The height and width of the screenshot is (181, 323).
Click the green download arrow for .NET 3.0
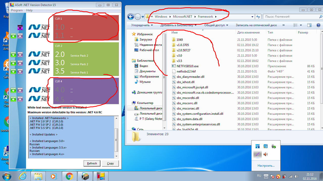click(13, 63)
